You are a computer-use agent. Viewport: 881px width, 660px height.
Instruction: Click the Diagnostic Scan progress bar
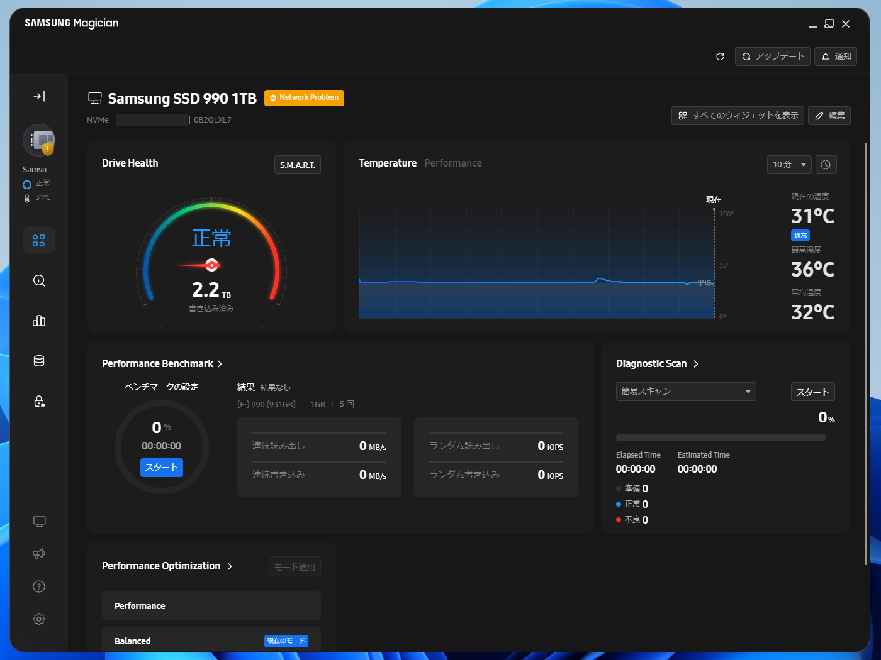point(721,437)
